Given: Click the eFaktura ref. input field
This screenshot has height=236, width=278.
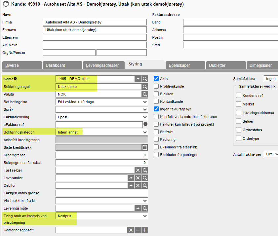Looking at the screenshot, I should 99,125.
